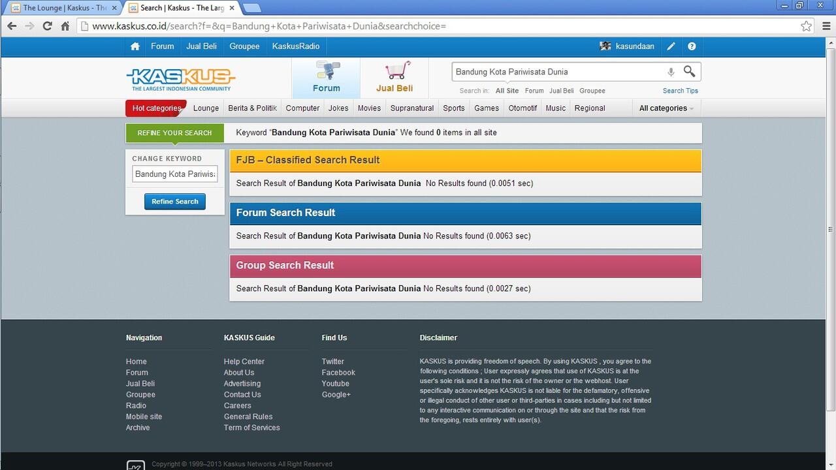Set search scope to Groupee
836x470 pixels.
point(592,91)
